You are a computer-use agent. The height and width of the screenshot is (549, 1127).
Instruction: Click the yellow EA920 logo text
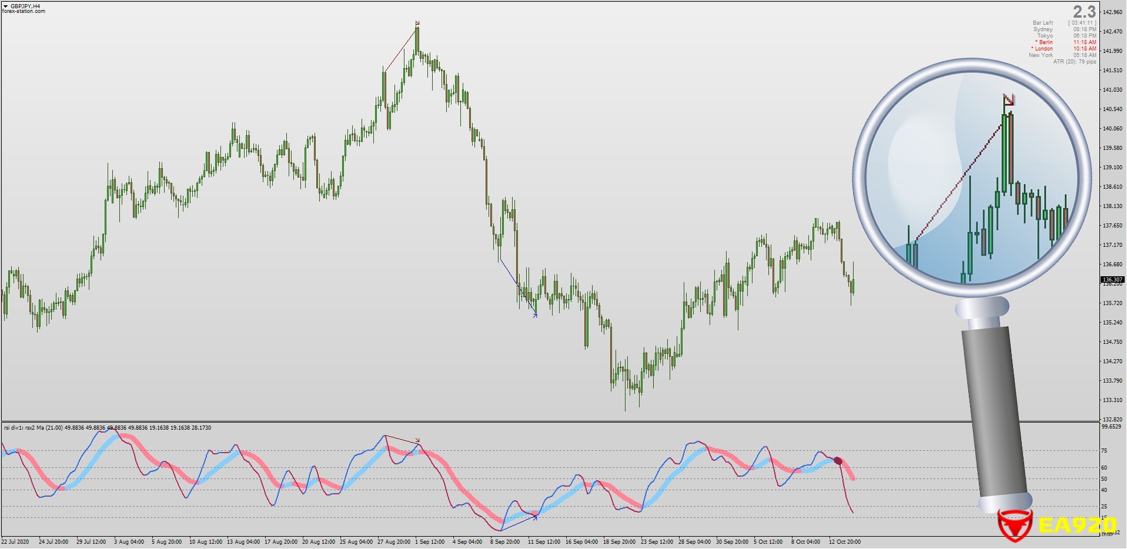coord(1076,525)
